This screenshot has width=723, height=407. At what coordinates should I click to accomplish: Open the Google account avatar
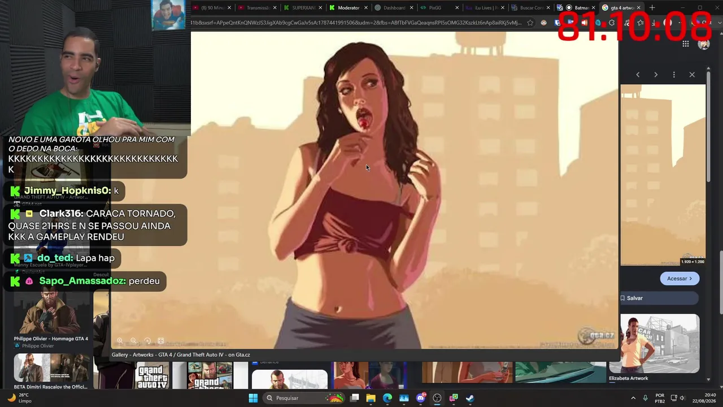tap(704, 44)
